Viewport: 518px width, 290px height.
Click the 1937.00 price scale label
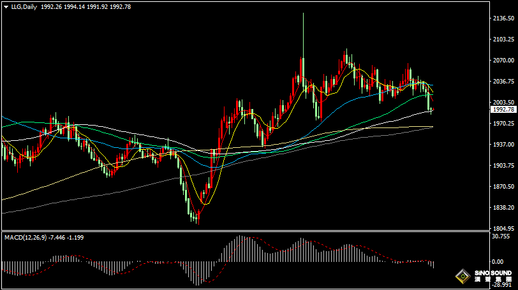[503, 145]
